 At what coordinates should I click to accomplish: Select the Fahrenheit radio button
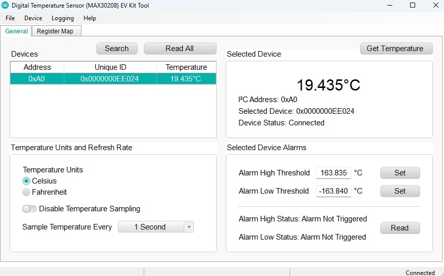pos(26,192)
